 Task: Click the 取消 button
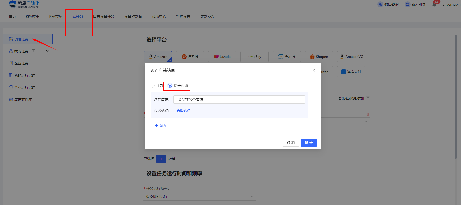tap(291, 143)
